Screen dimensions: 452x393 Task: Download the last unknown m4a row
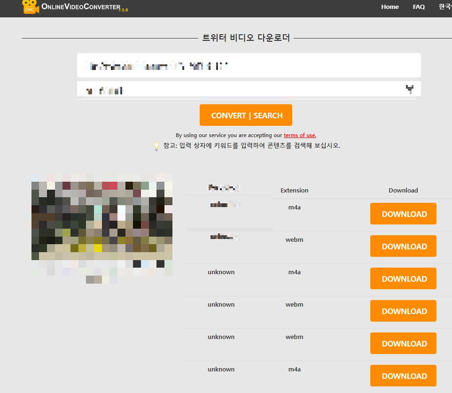(x=403, y=376)
